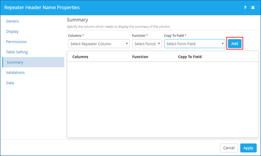Click the Function label above the dropdown

pyautogui.click(x=139, y=36)
